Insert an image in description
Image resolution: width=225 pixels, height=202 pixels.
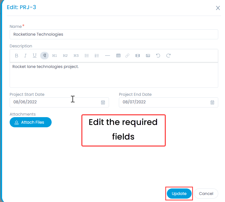[x=148, y=56]
